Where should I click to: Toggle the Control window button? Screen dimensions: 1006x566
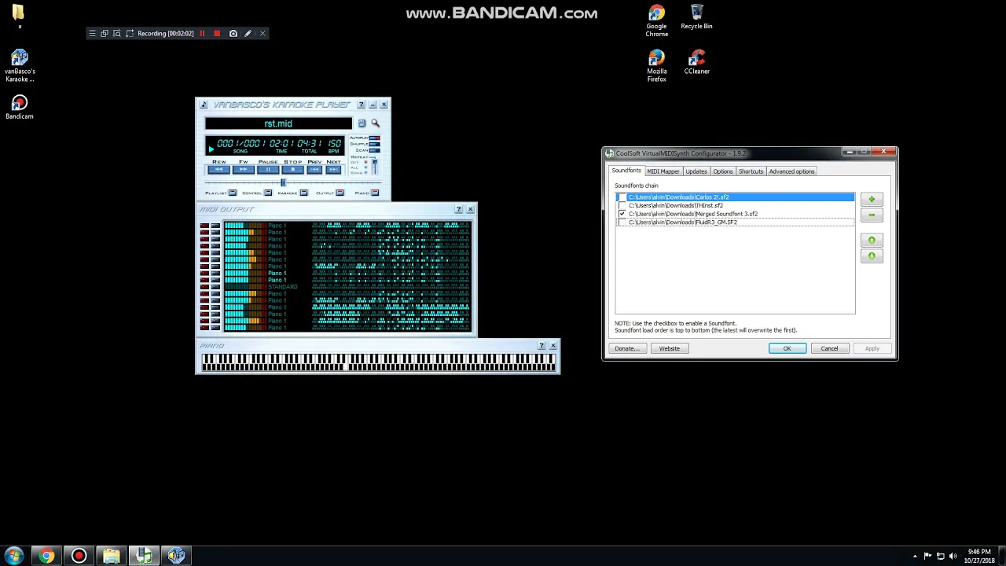tap(268, 193)
